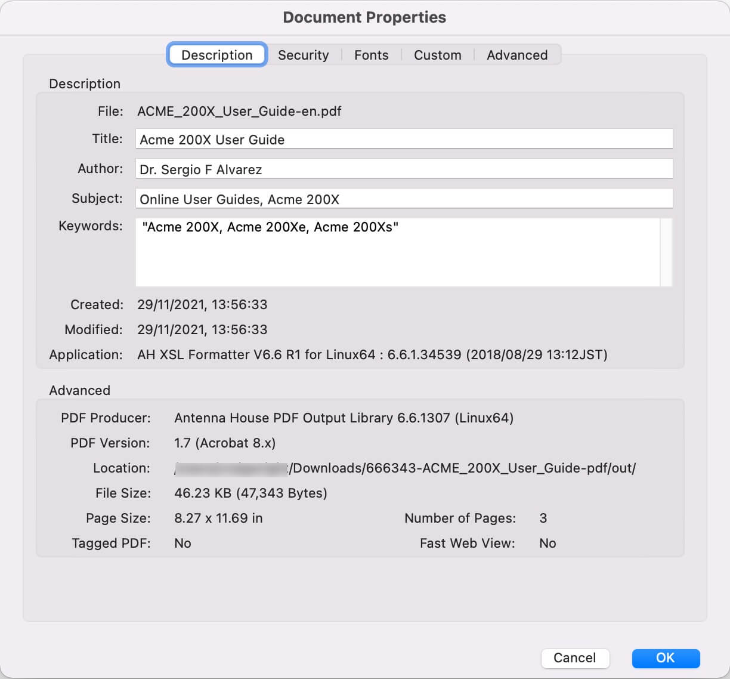Click the Page Size value 8.27 x 11.69 in
This screenshot has width=730, height=679.
click(218, 518)
